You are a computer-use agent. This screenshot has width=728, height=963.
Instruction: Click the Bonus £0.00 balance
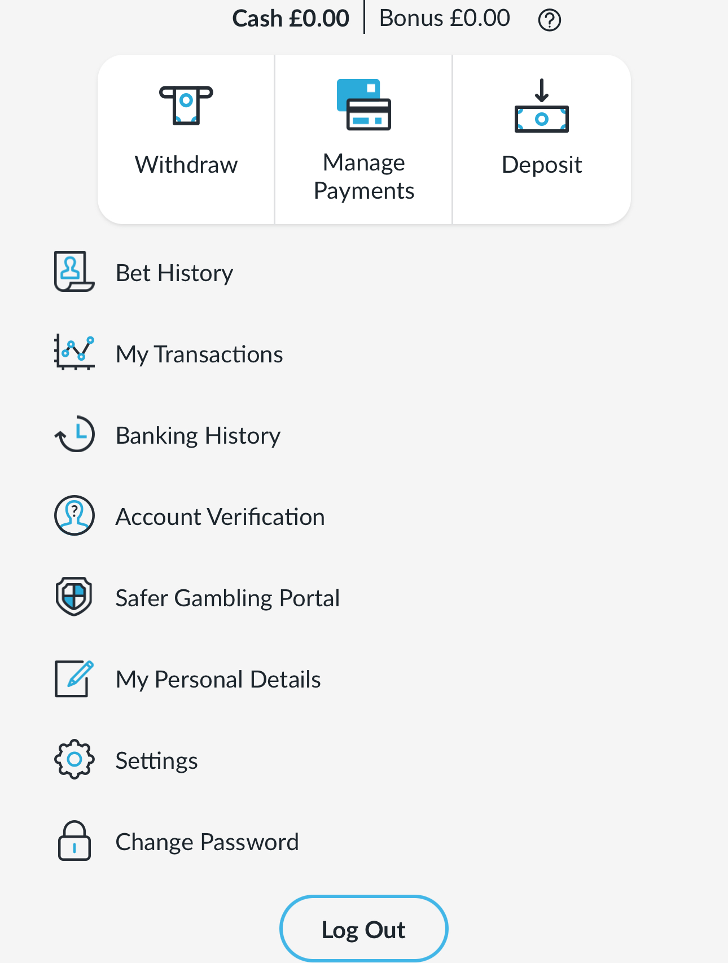444,18
